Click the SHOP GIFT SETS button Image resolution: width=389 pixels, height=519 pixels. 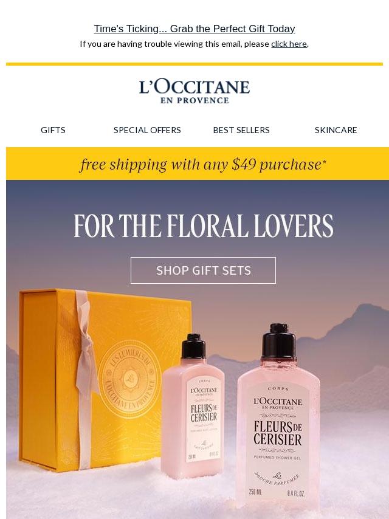click(x=203, y=270)
